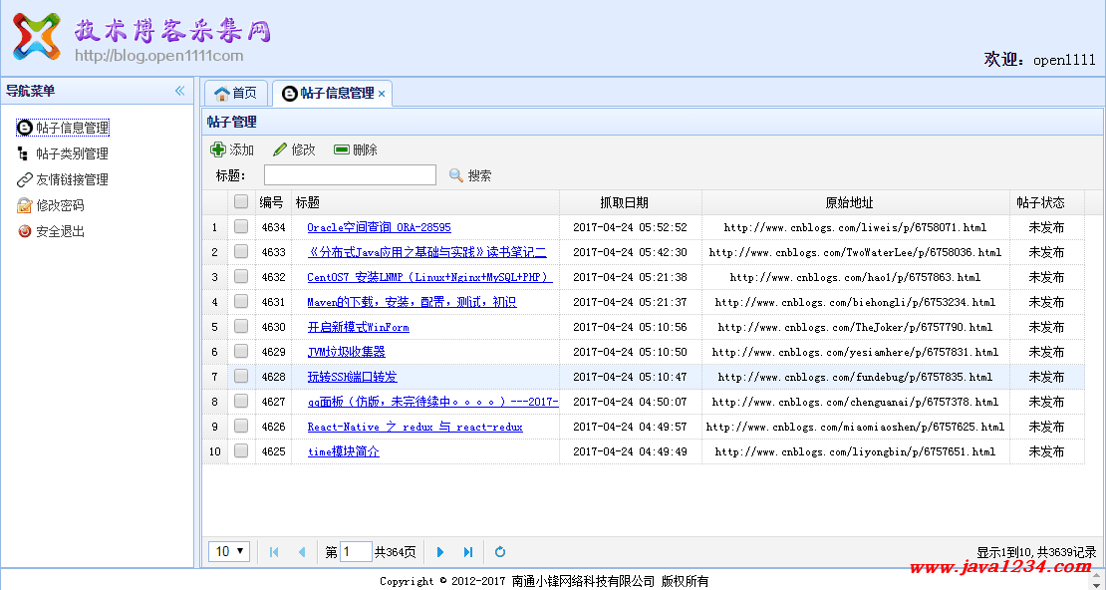The width and height of the screenshot is (1106, 590).
Task: Click the add (添加) plus icon
Action: (x=218, y=149)
